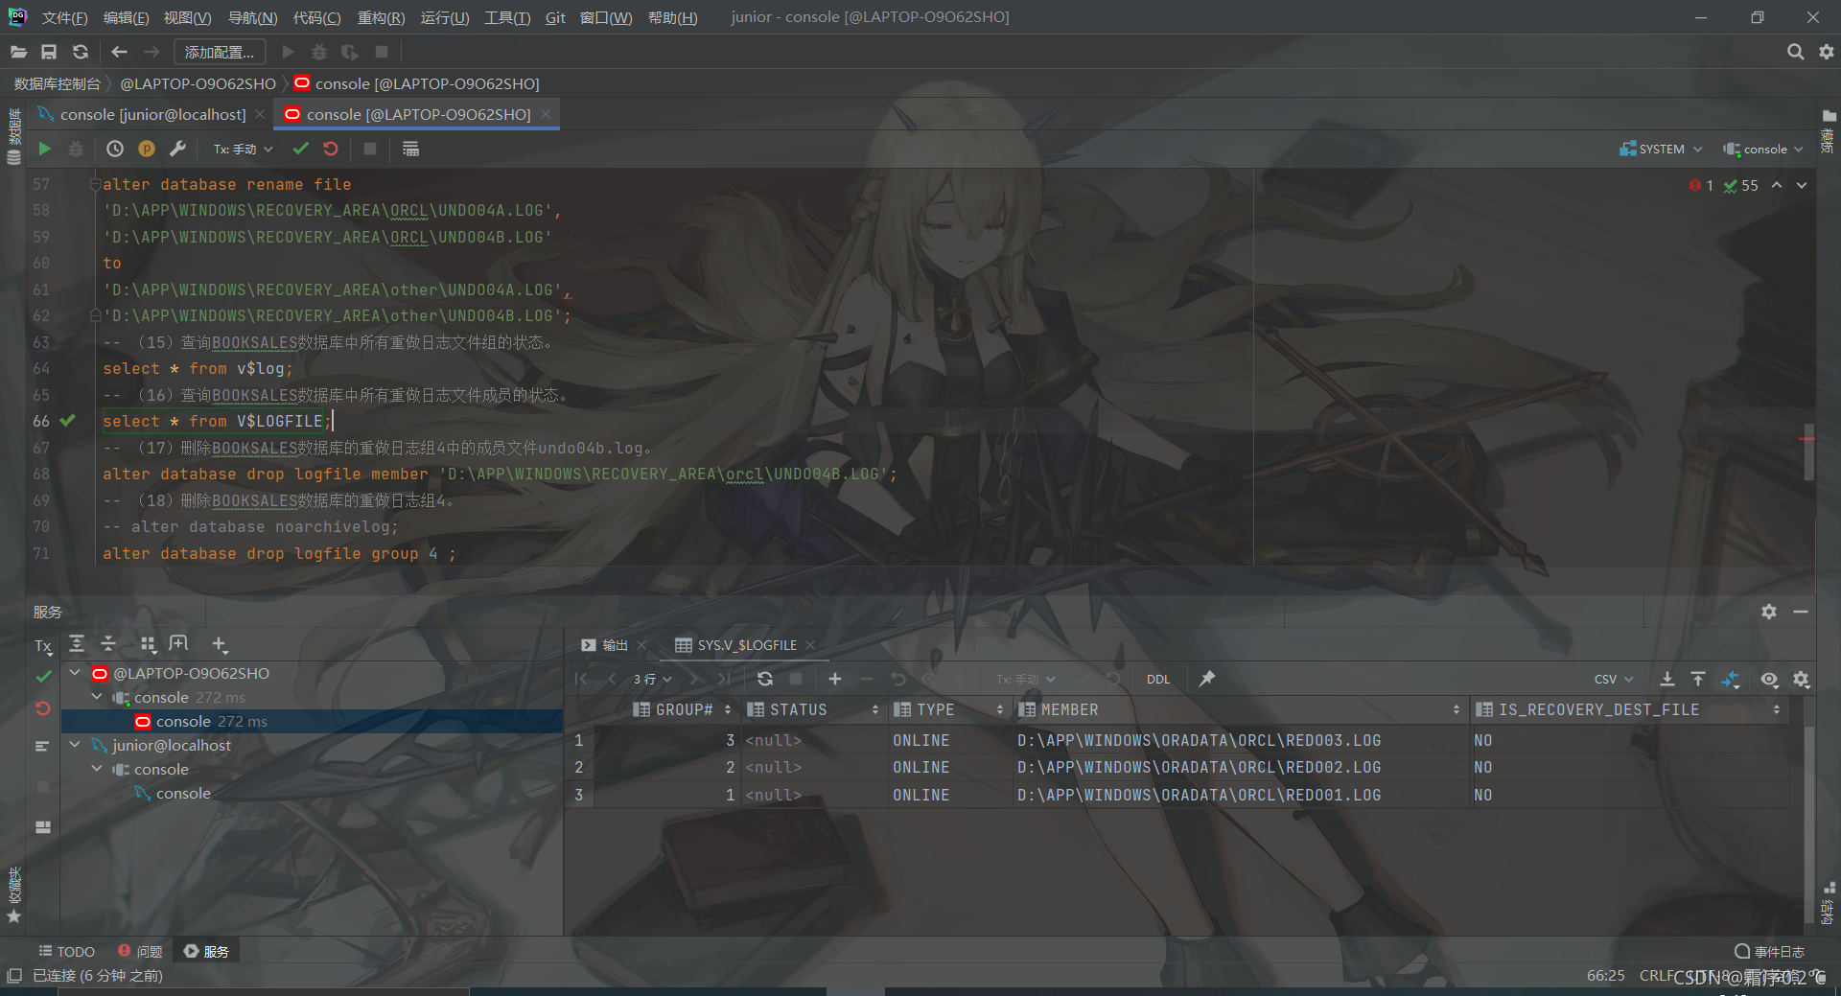Export data download icon in grid toolbar
Screen dimensions: 1841x996
click(1667, 679)
